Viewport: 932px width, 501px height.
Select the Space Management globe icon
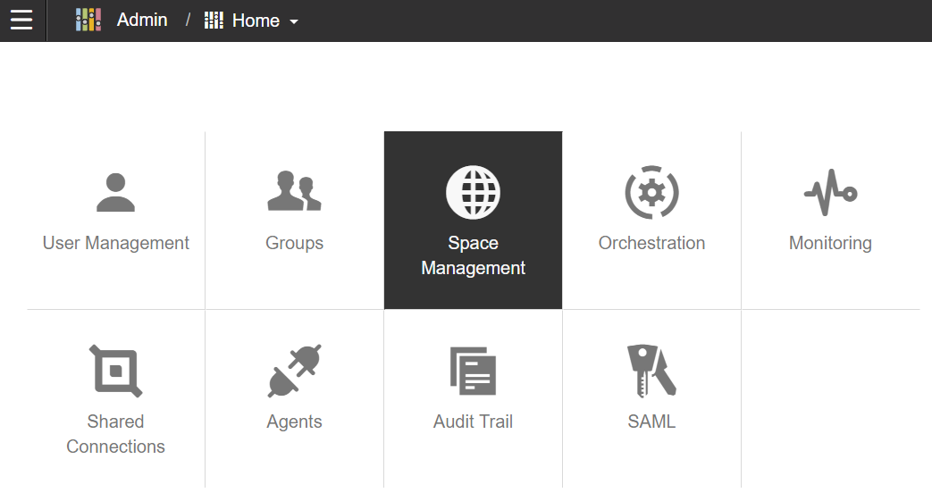tap(473, 192)
